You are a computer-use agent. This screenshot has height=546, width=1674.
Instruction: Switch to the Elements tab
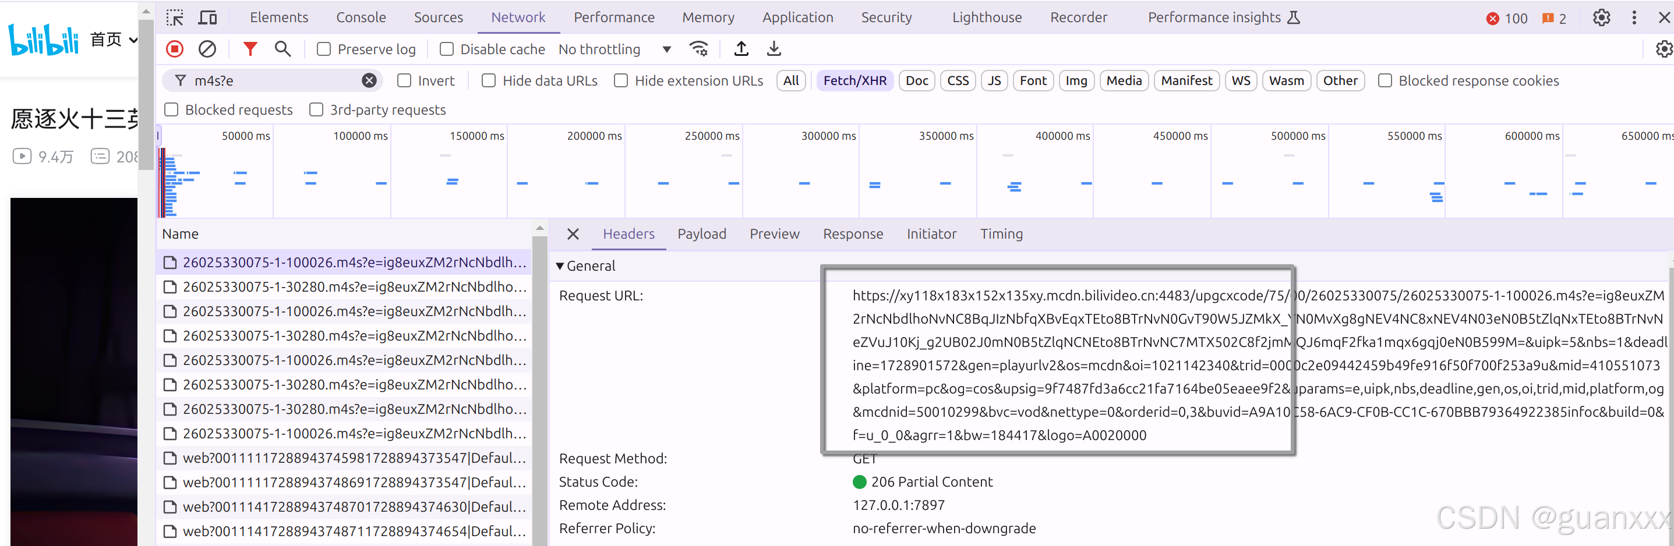click(279, 17)
